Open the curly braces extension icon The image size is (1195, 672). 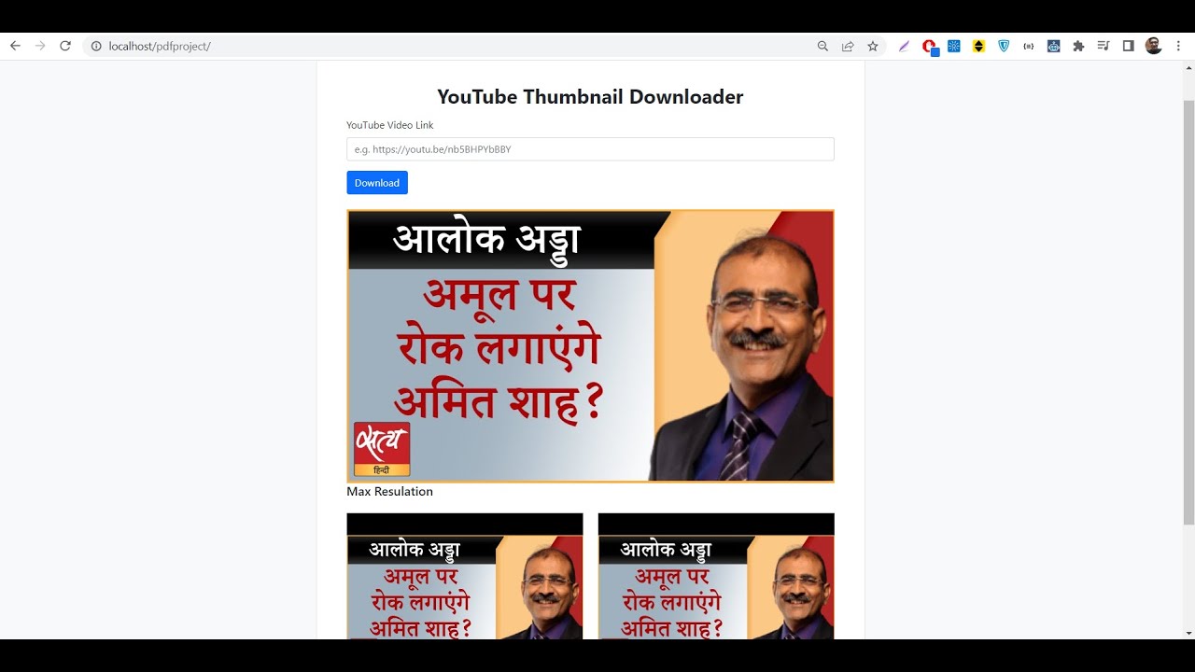point(1029,46)
